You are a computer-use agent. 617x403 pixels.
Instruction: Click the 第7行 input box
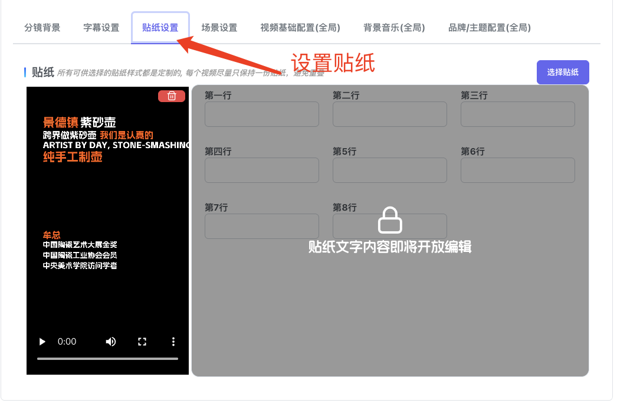tap(261, 226)
